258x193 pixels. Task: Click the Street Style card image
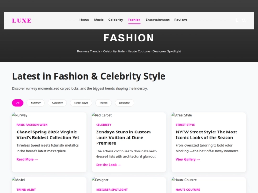(182, 115)
